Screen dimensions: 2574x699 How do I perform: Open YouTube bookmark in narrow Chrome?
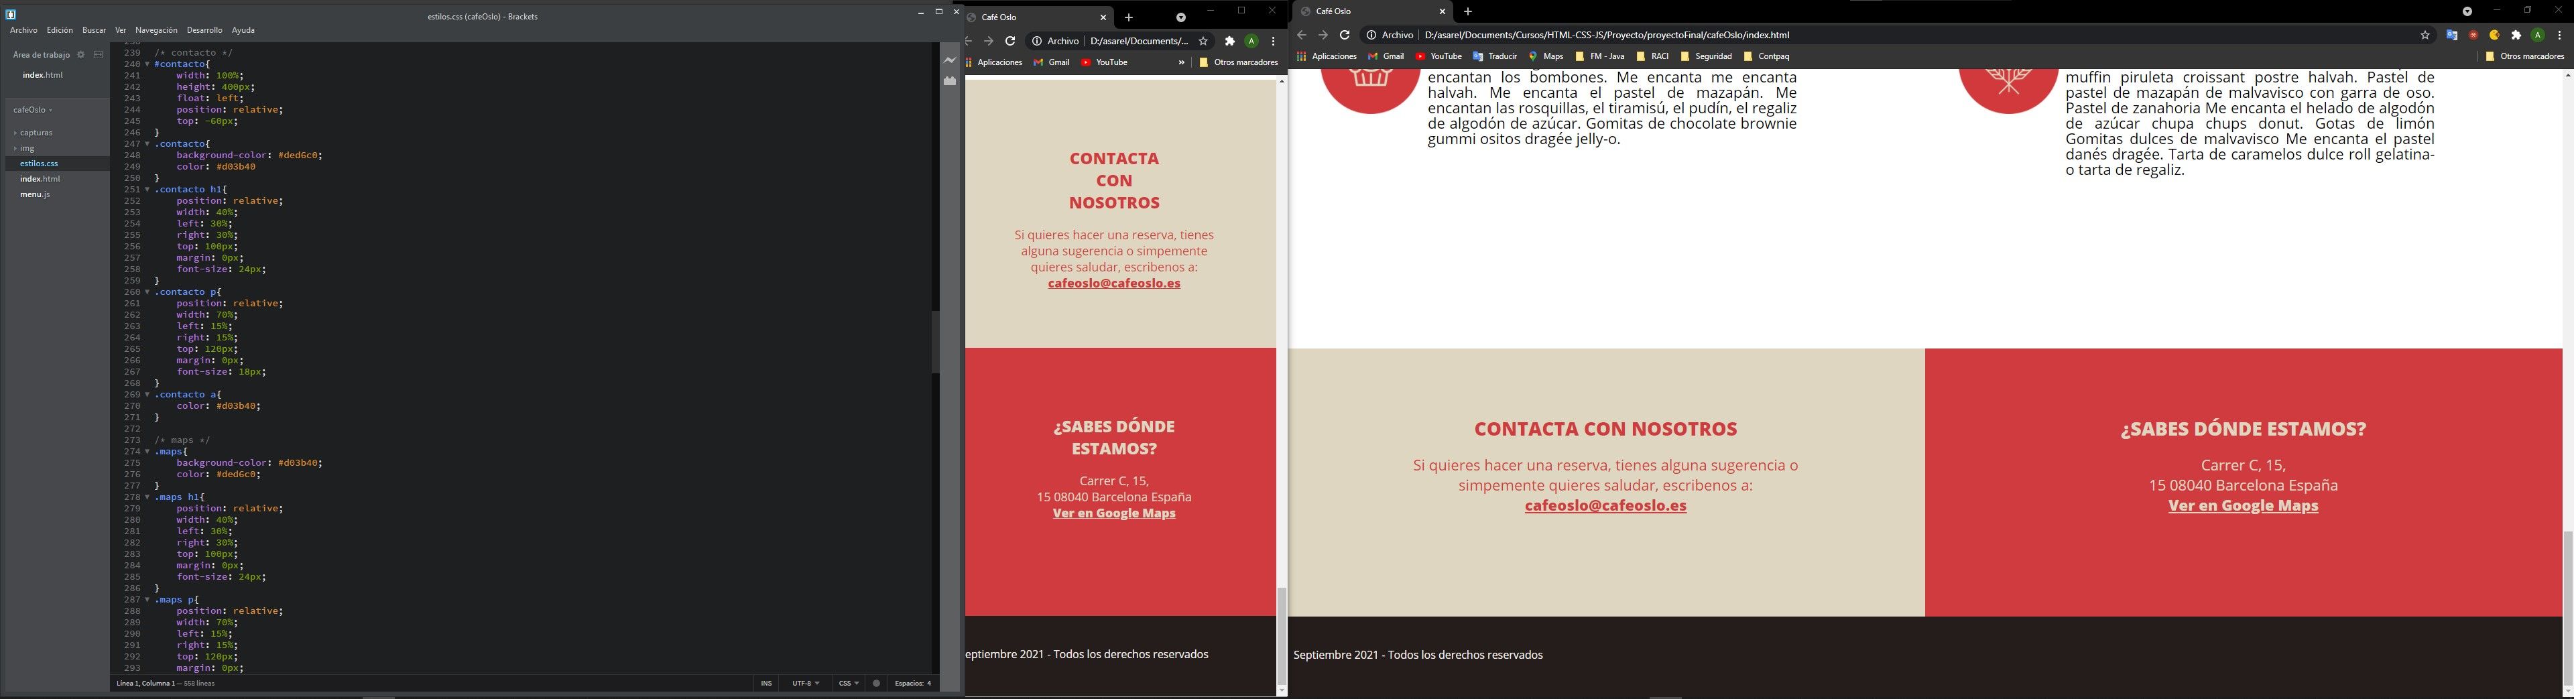[x=1105, y=63]
